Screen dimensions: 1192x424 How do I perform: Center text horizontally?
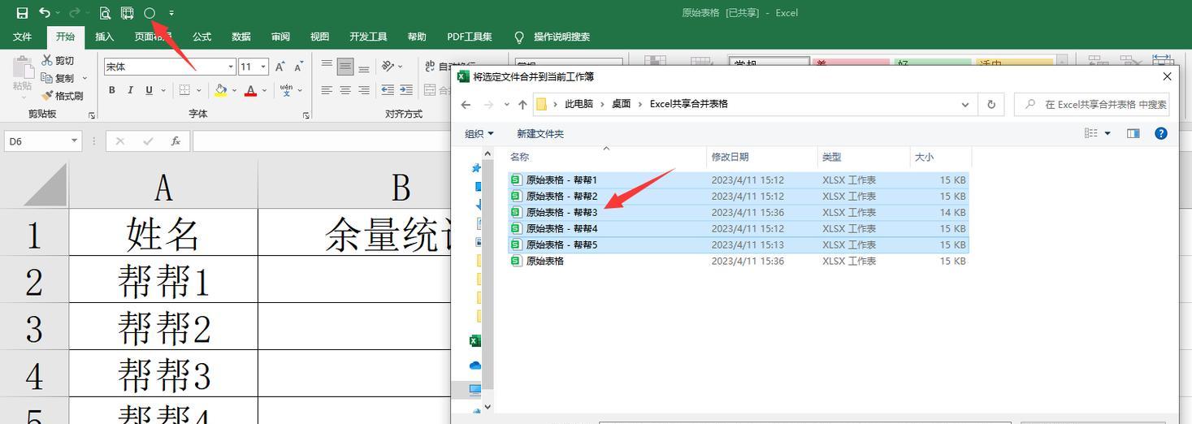click(x=345, y=90)
